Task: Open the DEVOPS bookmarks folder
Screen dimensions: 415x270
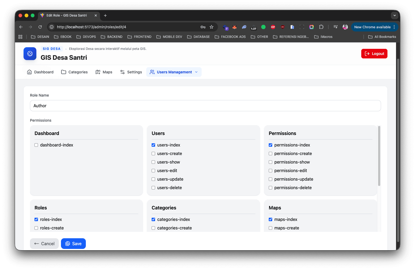Action: click(x=86, y=37)
